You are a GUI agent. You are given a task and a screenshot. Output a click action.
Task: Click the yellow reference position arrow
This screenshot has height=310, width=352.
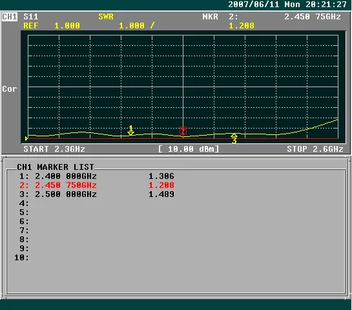pyautogui.click(x=26, y=138)
